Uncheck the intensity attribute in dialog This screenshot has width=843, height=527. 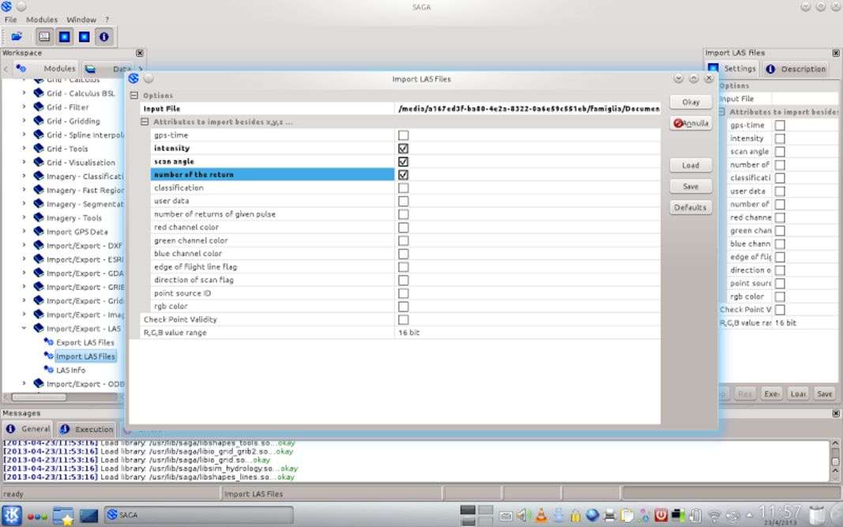[403, 149]
